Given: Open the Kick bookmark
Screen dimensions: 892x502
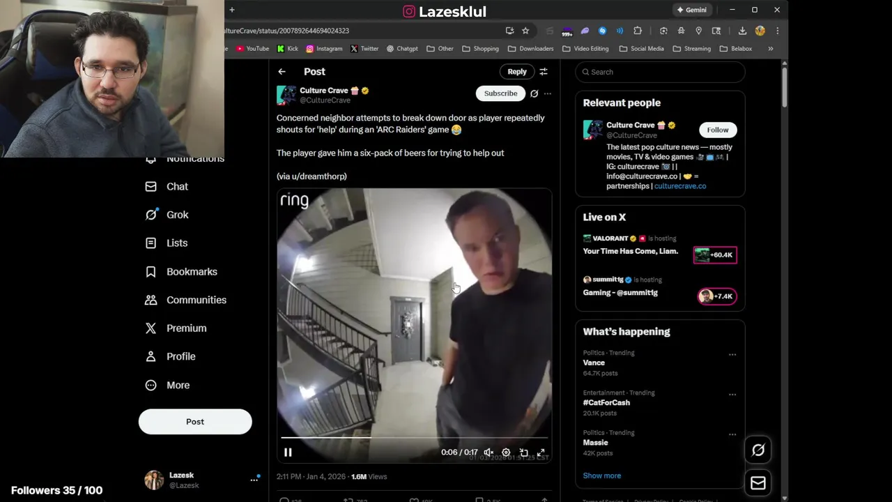Looking at the screenshot, I should [288, 49].
